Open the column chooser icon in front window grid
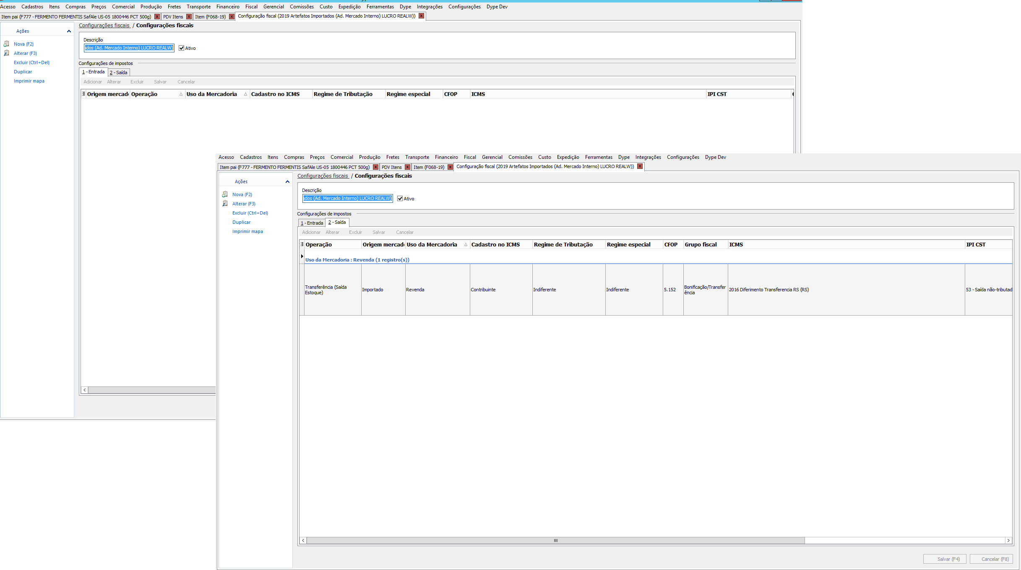The image size is (1021, 570). click(x=302, y=244)
